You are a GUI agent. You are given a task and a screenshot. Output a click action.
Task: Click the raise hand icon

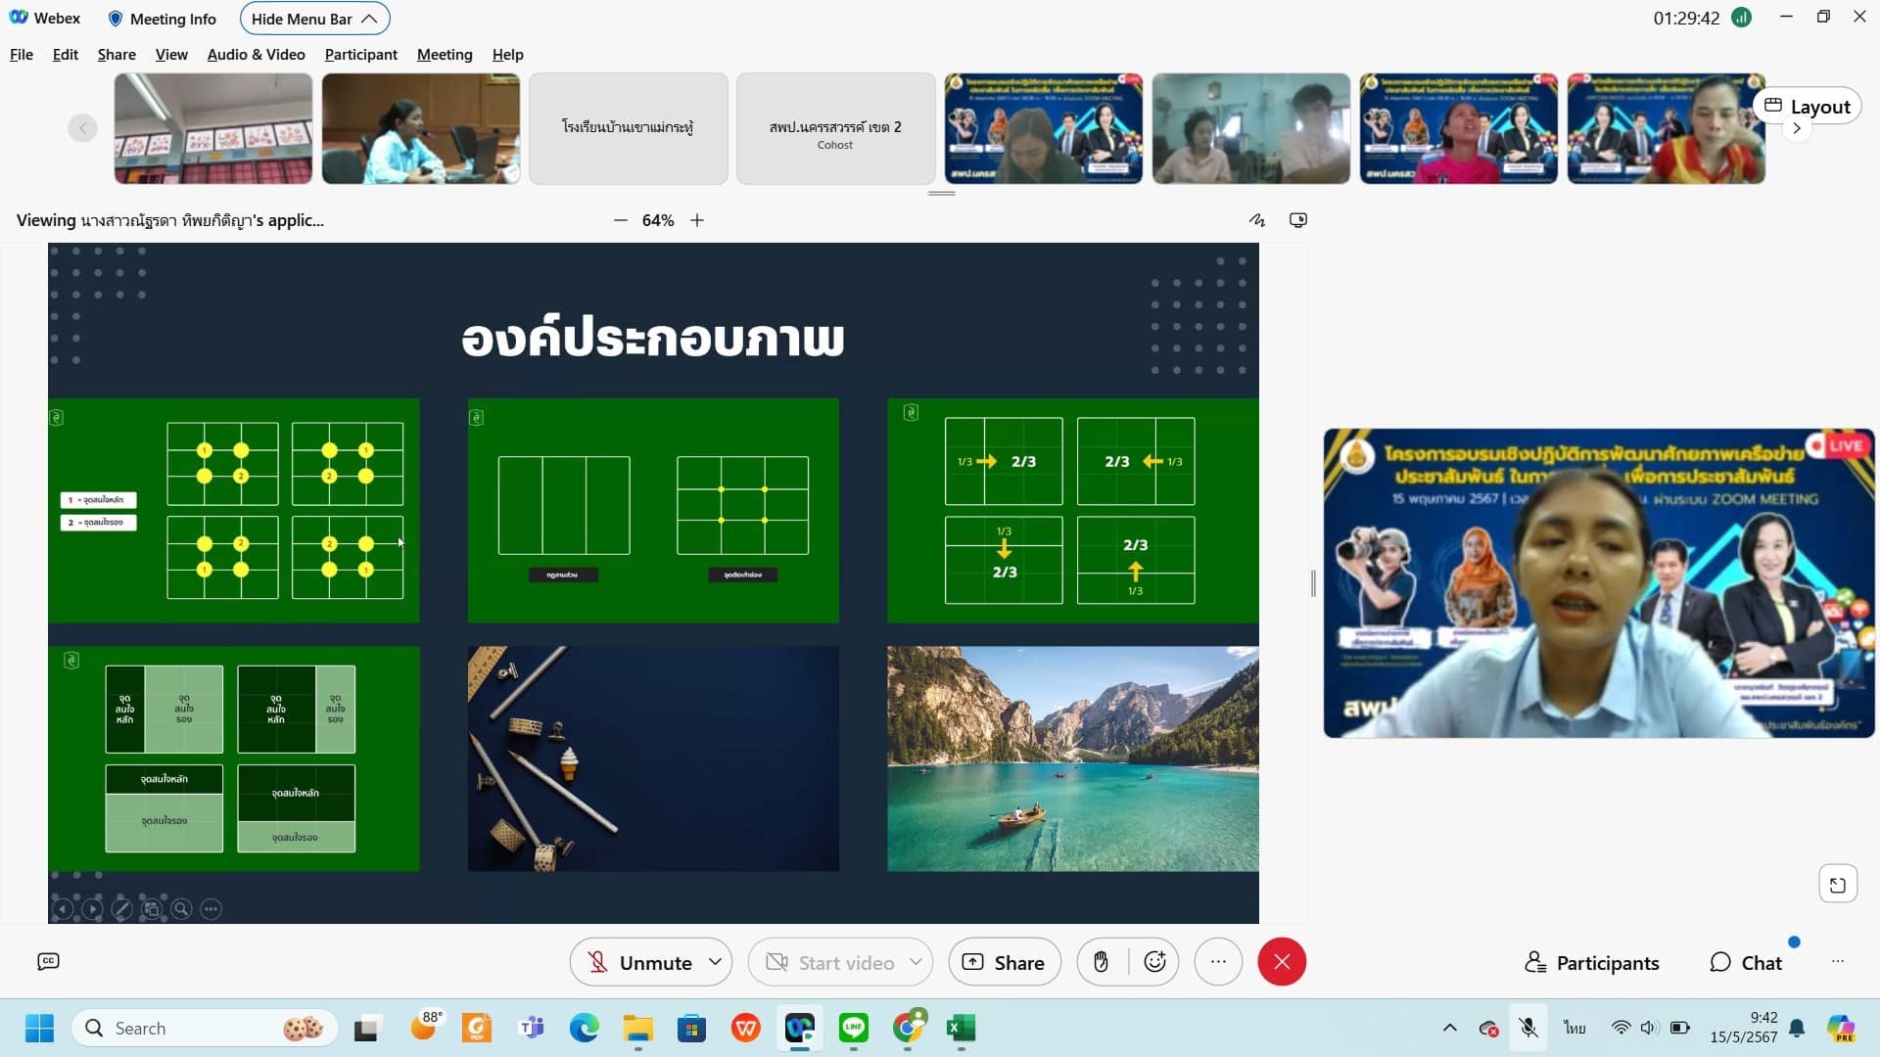pos(1101,962)
